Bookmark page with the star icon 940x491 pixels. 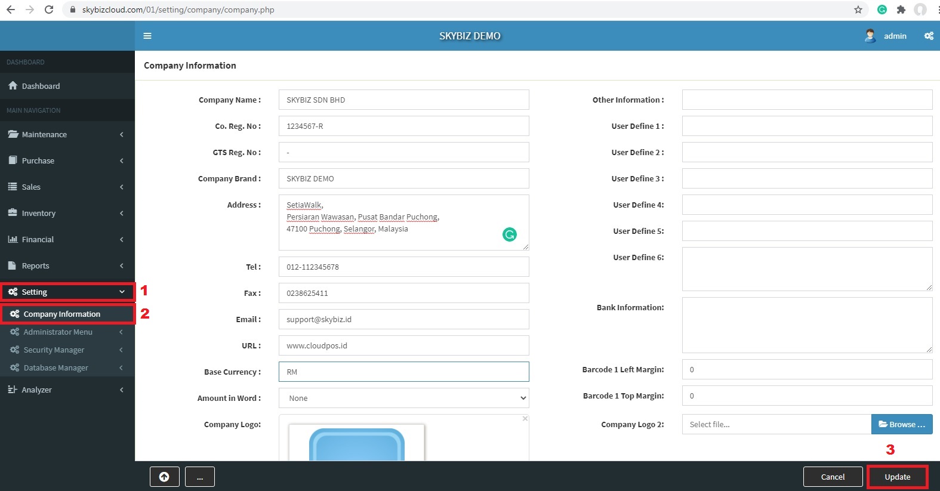coord(858,10)
